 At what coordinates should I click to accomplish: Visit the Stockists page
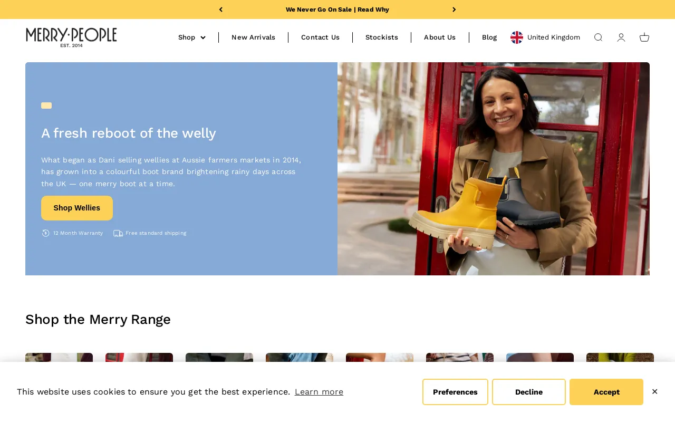382,37
